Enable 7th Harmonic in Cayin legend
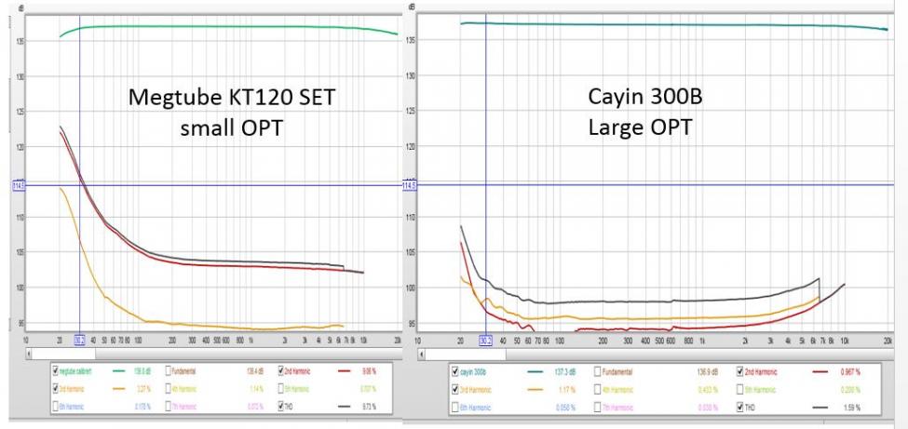The height and width of the screenshot is (429, 908). click(x=597, y=408)
